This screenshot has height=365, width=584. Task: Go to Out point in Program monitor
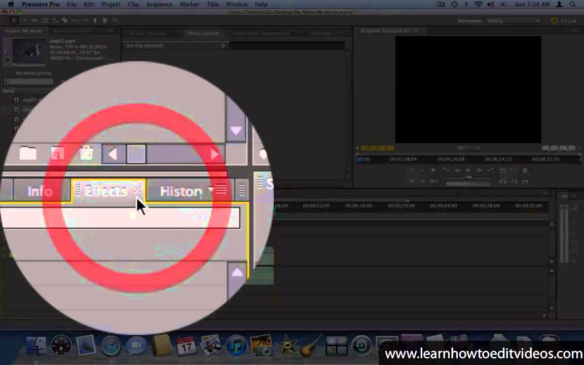tap(490, 170)
